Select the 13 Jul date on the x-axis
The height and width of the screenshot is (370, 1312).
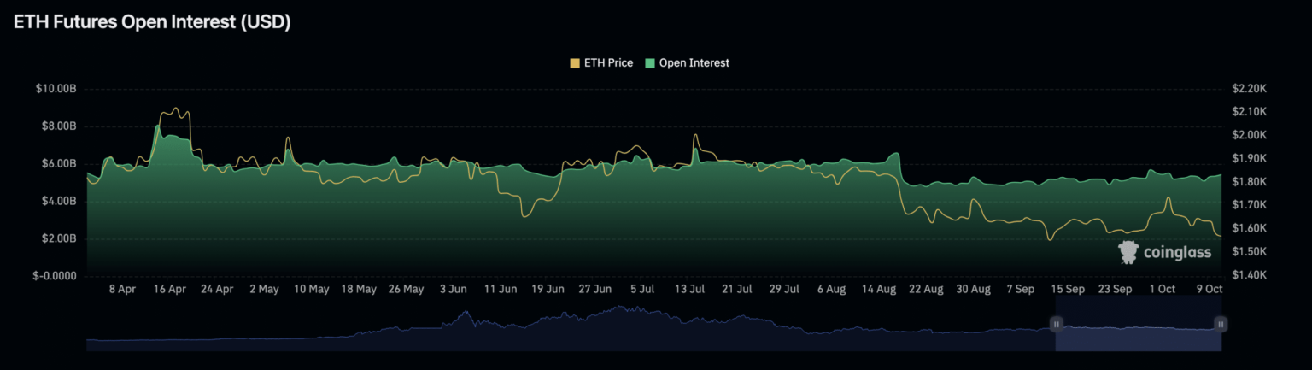click(689, 290)
